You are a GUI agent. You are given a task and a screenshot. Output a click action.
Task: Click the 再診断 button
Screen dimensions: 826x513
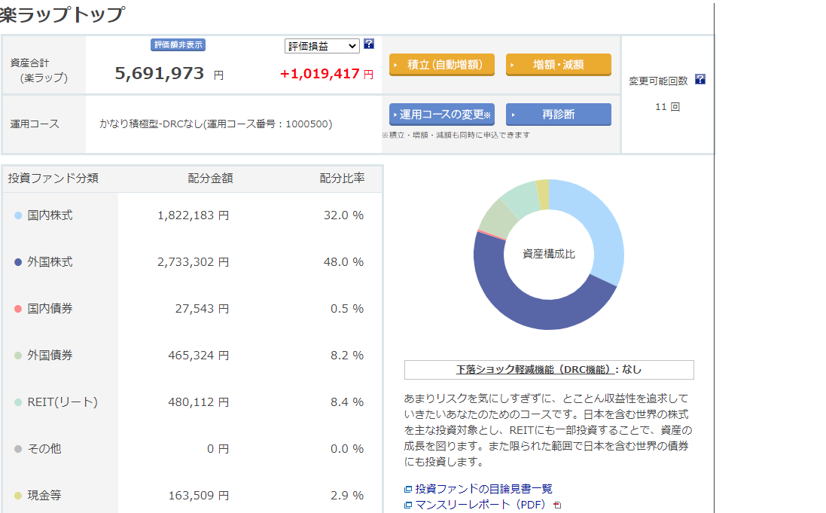click(558, 115)
